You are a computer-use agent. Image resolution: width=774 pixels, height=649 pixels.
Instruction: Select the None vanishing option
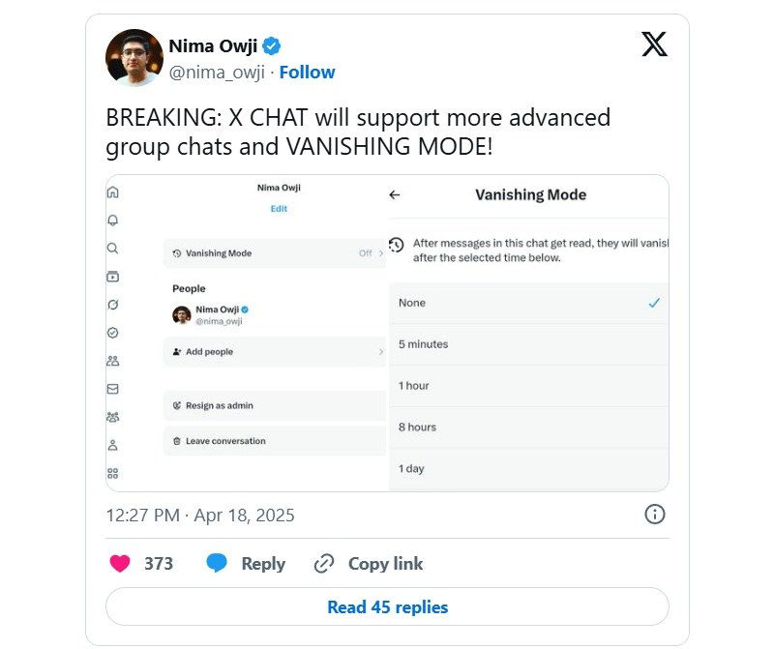point(528,303)
